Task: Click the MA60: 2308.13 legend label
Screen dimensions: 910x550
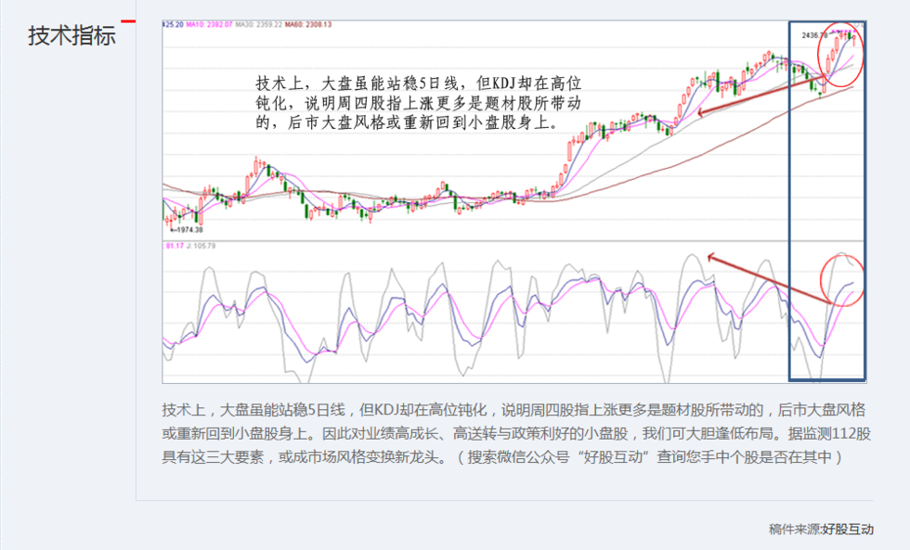Action: [308, 23]
